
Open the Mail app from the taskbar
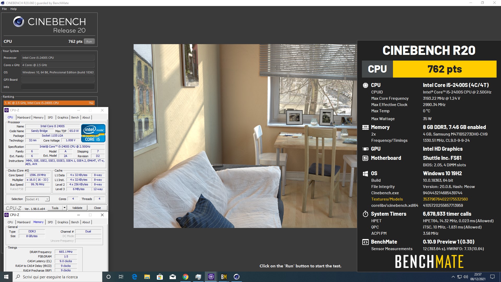point(172,277)
